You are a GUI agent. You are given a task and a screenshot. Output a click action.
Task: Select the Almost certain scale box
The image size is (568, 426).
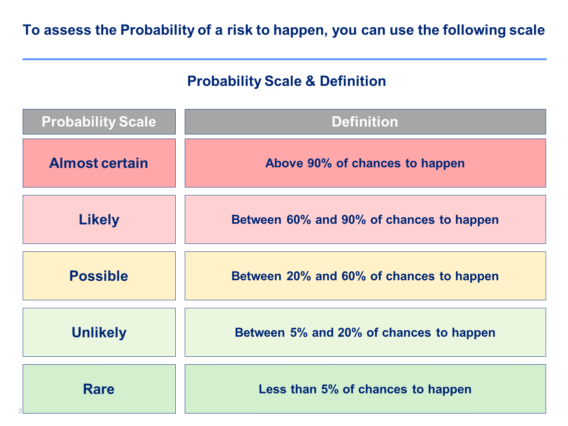[99, 163]
